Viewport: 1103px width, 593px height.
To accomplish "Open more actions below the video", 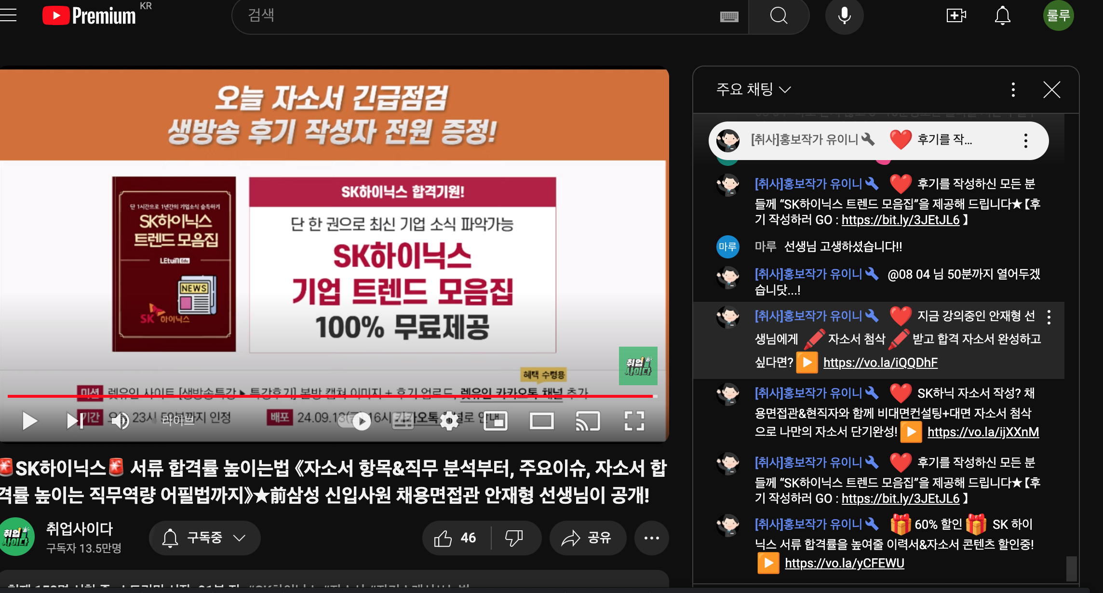I will [x=651, y=538].
